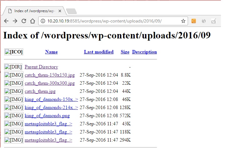The height and width of the screenshot is (150, 225).
Task: Sort listing by Name column
Action: point(51,52)
